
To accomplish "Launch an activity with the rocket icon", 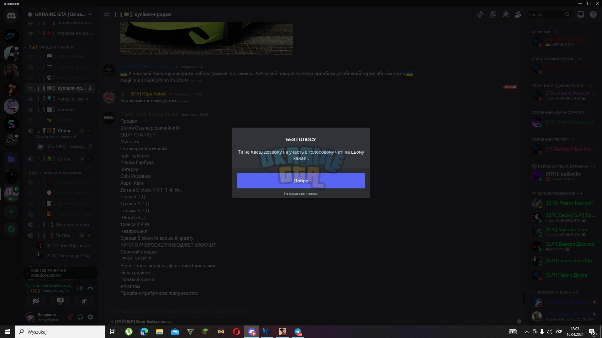I will (x=84, y=301).
